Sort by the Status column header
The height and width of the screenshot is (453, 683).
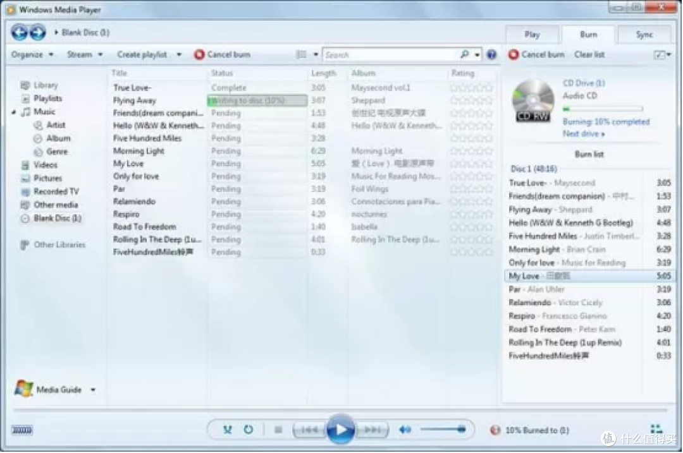tap(222, 73)
